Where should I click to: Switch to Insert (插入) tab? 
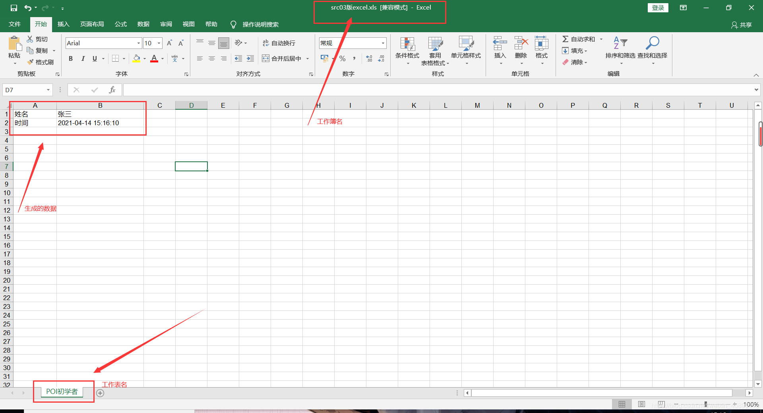63,24
